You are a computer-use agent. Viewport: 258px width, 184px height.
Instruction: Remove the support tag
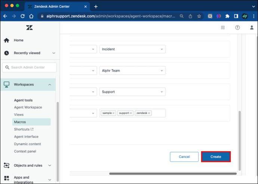pos(131,113)
